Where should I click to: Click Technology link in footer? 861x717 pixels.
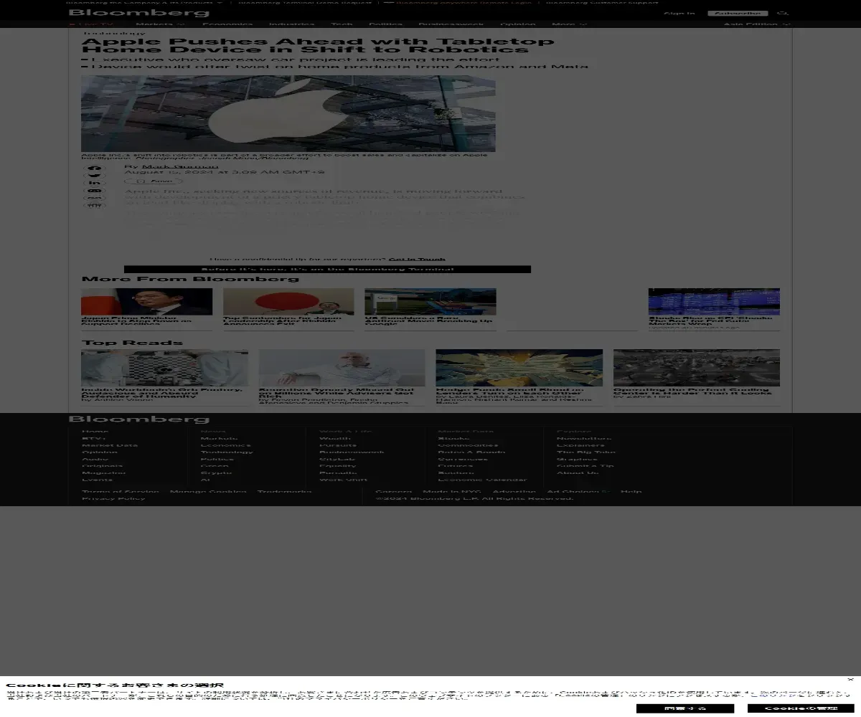[x=227, y=452]
